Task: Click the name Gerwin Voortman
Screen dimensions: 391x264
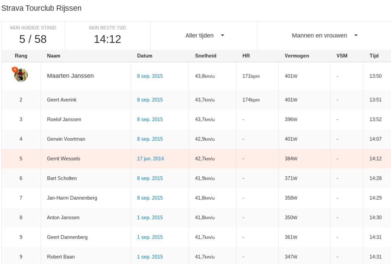Action: tap(64, 139)
